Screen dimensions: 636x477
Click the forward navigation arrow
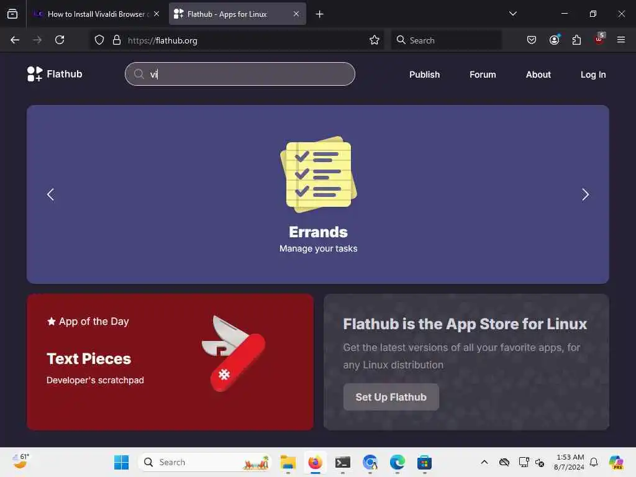37,40
